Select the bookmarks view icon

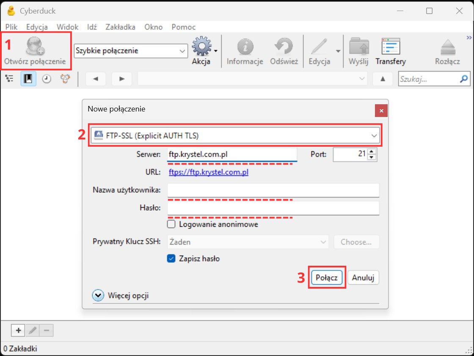pos(28,79)
